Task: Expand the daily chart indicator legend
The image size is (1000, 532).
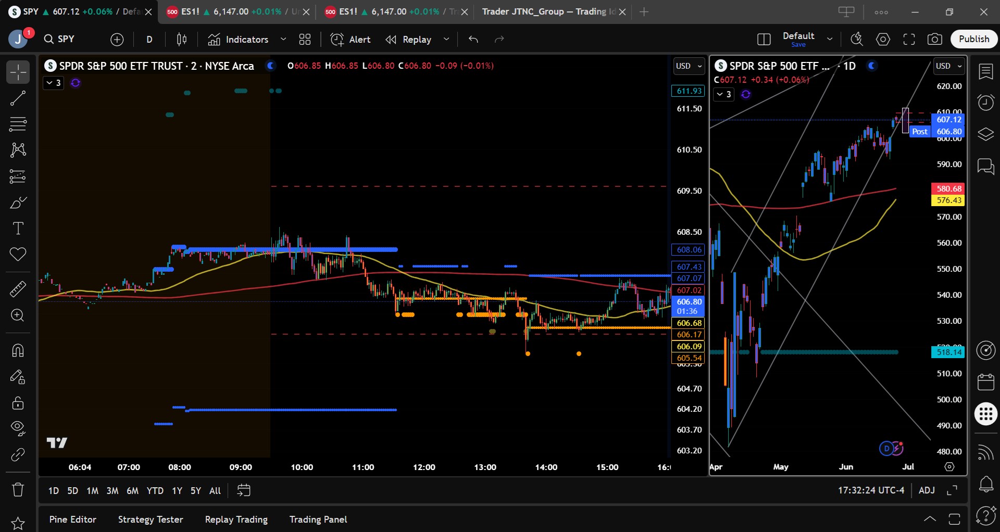Action: coord(723,94)
